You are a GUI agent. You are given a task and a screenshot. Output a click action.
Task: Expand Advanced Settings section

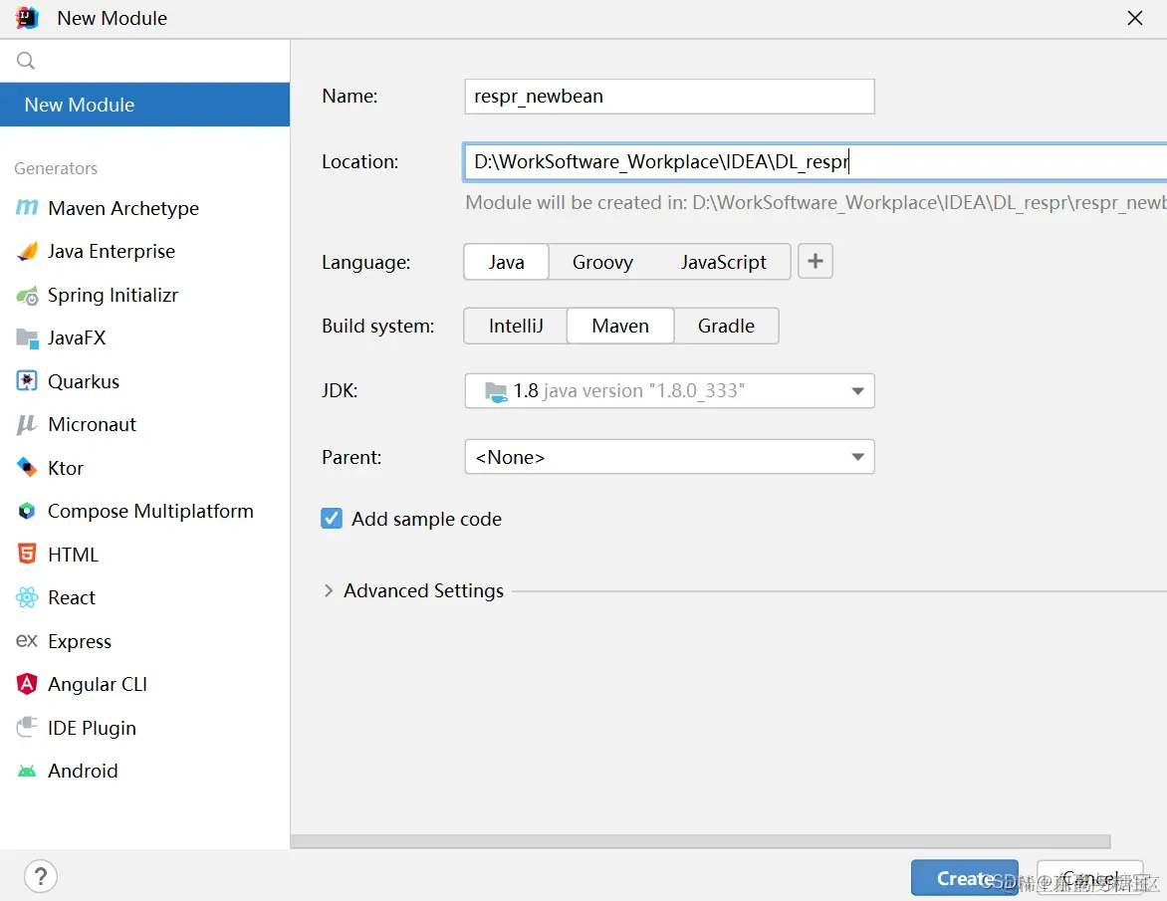click(x=329, y=590)
